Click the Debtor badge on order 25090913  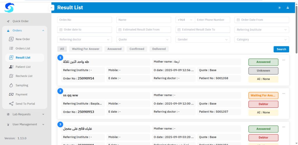click(x=263, y=104)
